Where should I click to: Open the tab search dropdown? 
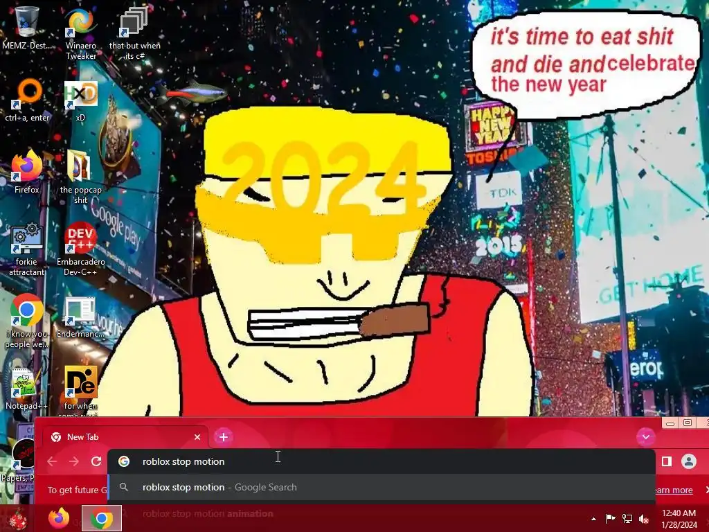pos(646,437)
